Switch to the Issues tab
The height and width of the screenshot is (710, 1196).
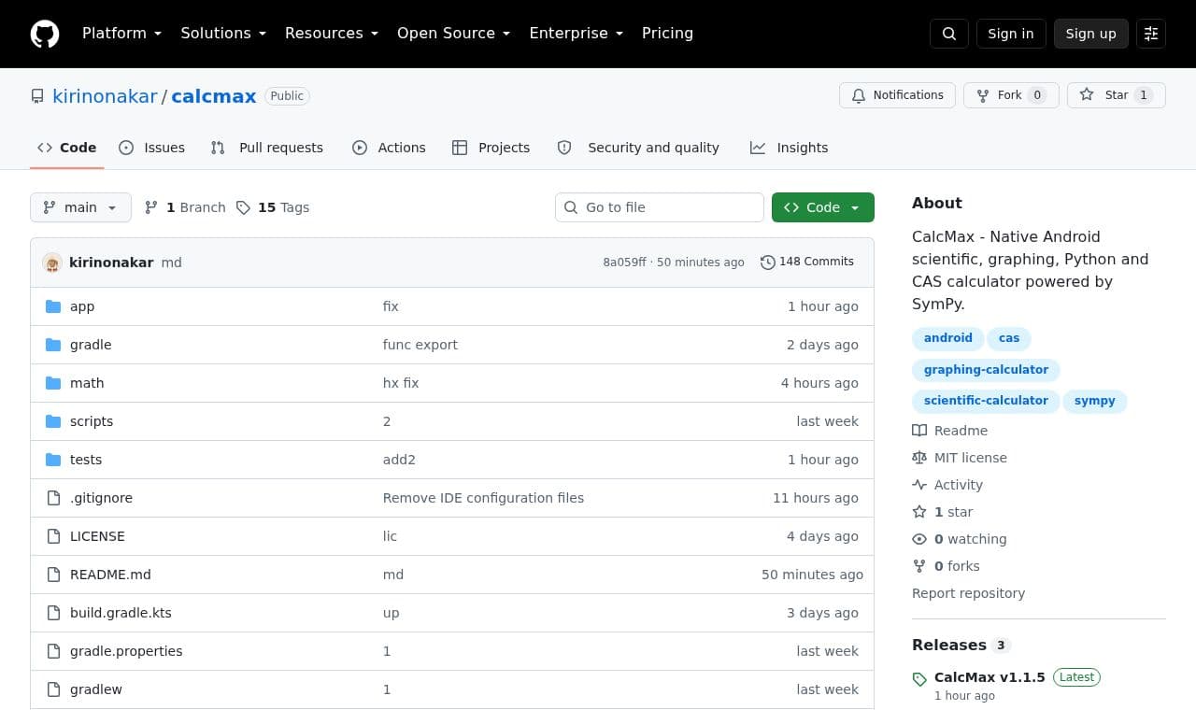152,148
